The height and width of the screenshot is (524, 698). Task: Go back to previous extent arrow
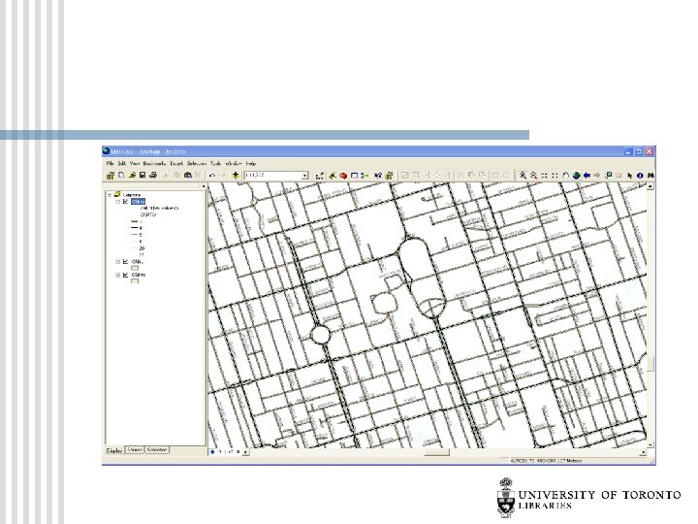tap(587, 176)
